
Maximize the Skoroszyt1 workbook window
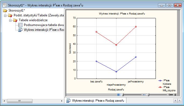click(x=170, y=5)
